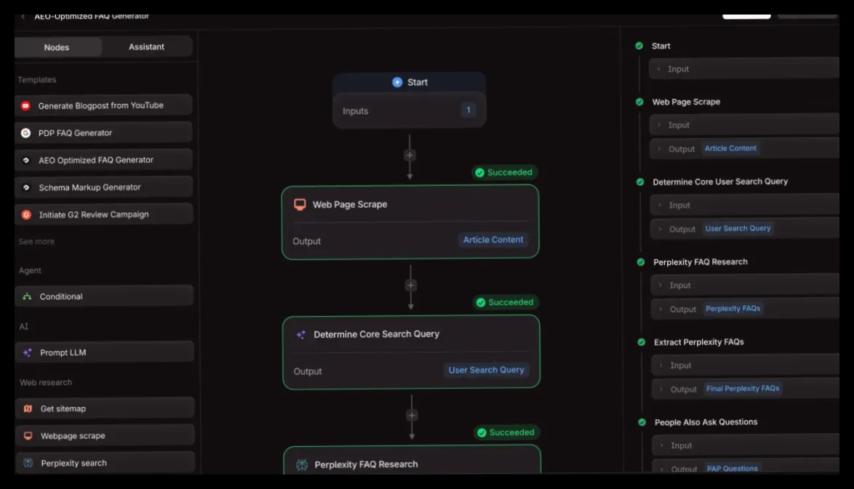This screenshot has width=854, height=489.
Task: Click the G2 icon beside Initiate G2 Review Campaign
Action: tap(26, 214)
